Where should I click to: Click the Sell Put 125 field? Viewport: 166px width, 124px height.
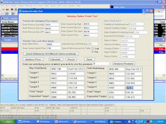(x=76, y=69)
